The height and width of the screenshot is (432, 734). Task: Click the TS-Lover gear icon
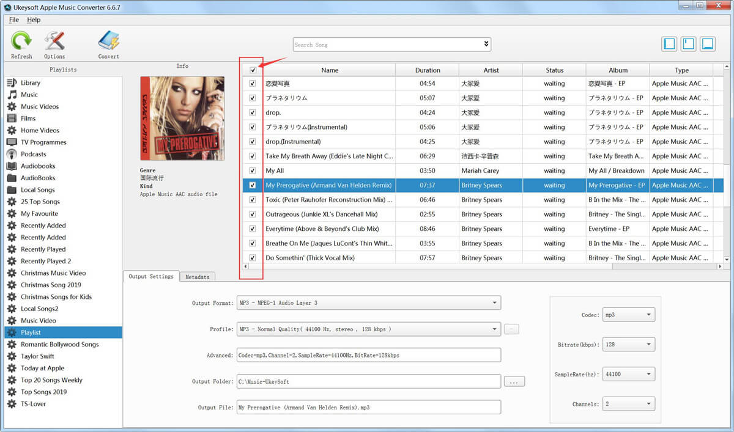coord(12,404)
